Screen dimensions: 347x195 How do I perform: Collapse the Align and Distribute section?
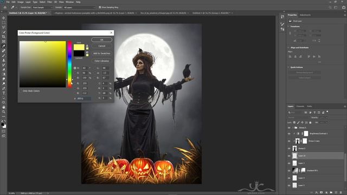tap(288, 48)
